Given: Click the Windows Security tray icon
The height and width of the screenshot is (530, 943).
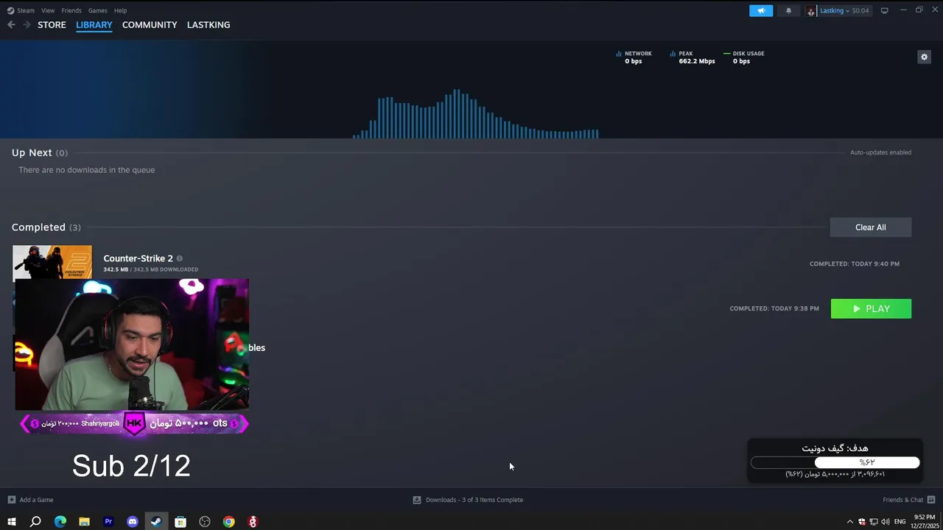Looking at the screenshot, I should [x=861, y=522].
